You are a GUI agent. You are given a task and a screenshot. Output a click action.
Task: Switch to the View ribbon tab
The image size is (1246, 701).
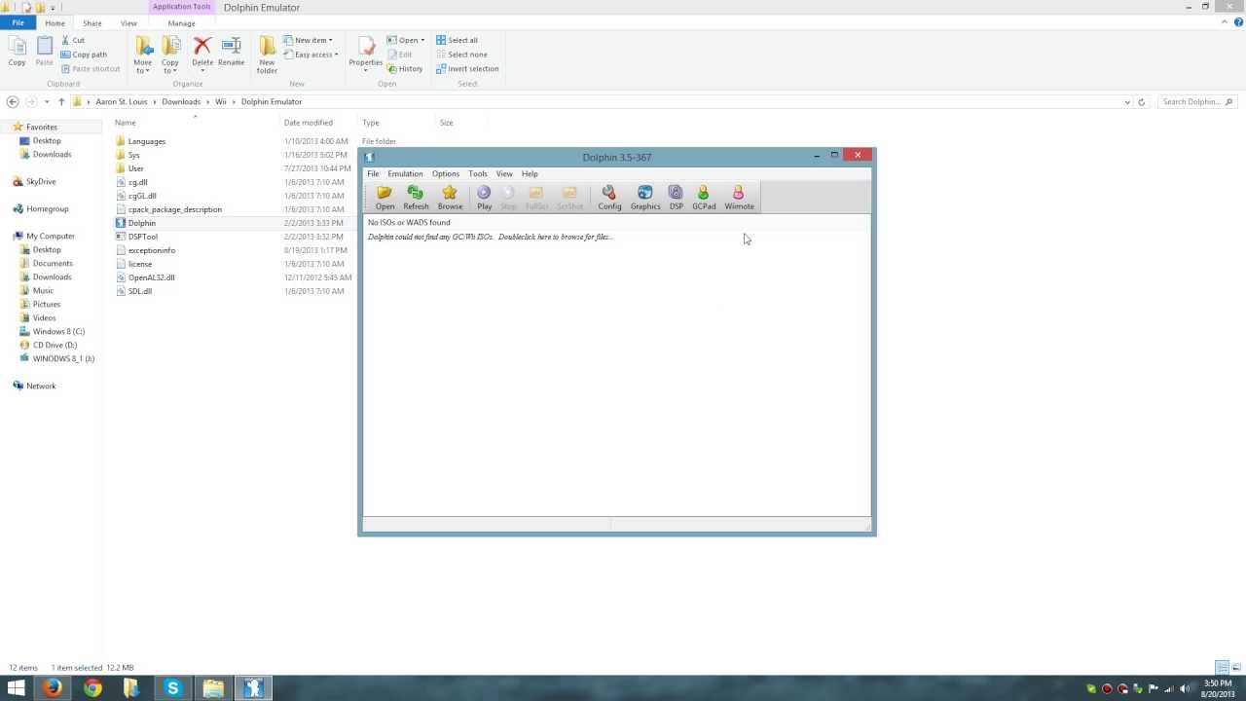128,23
